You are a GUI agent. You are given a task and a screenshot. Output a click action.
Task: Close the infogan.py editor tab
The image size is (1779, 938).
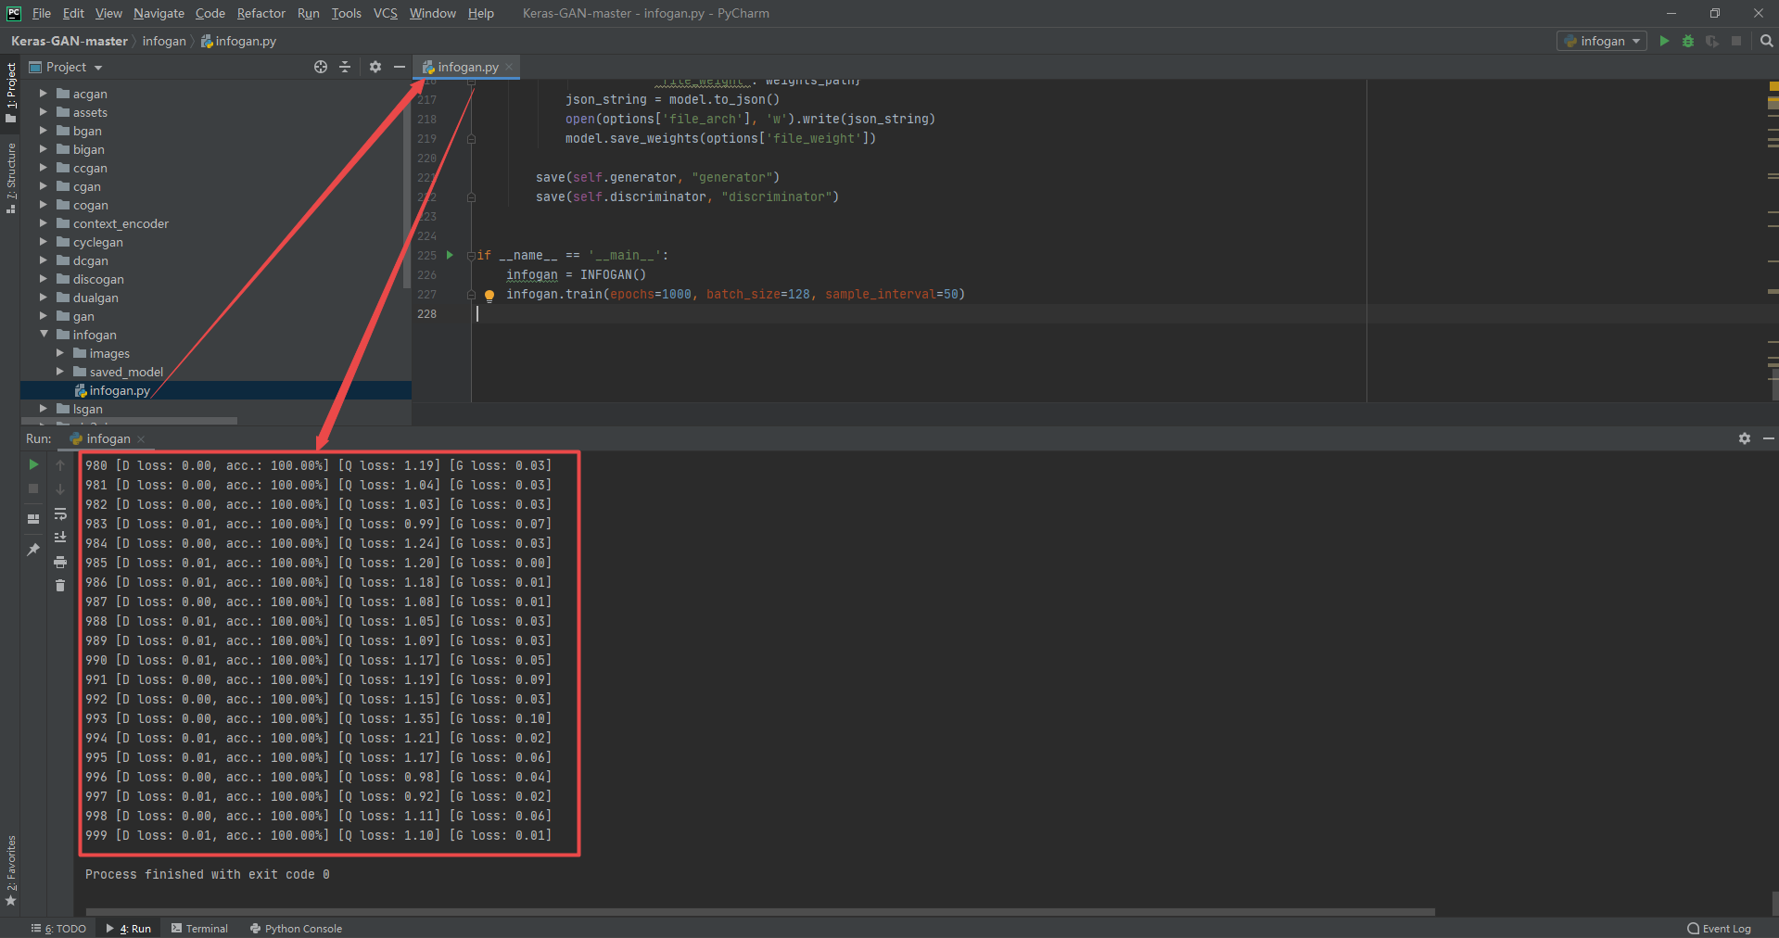pyautogui.click(x=509, y=68)
